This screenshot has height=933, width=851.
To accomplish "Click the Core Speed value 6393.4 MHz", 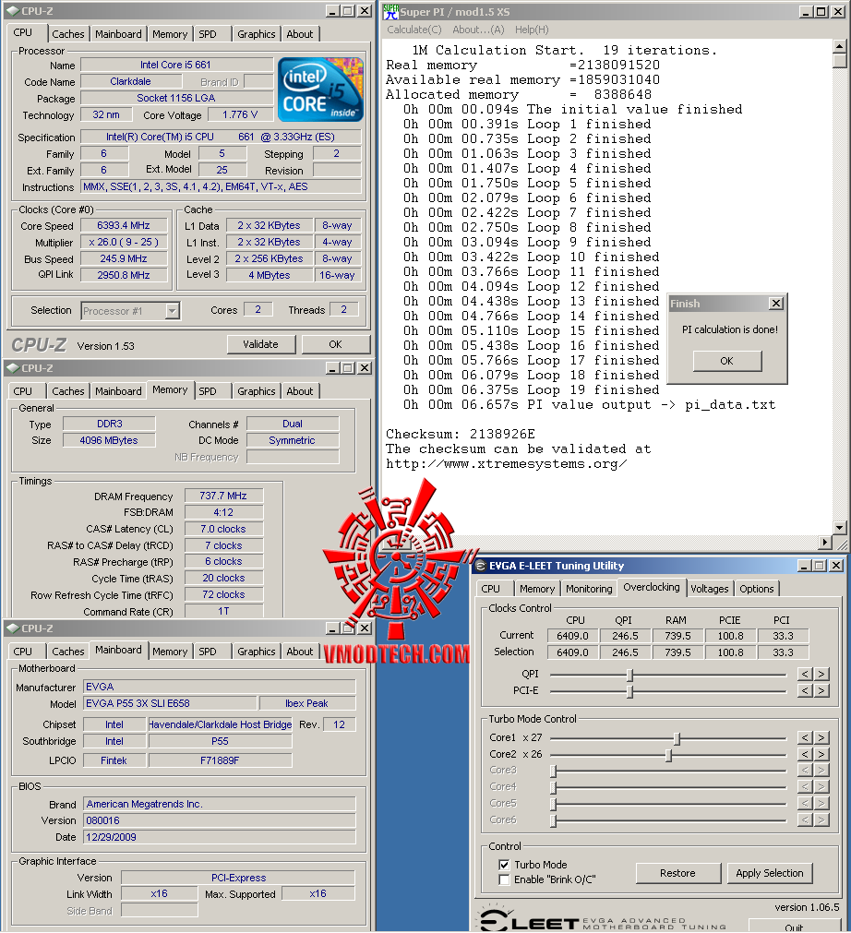I will click(124, 225).
